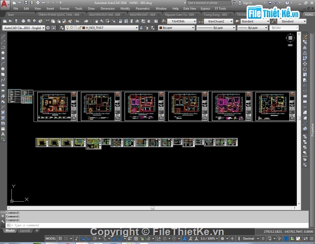This screenshot has height=244, width=315.
Task: Open the Dimension menu
Action: tap(107, 9)
